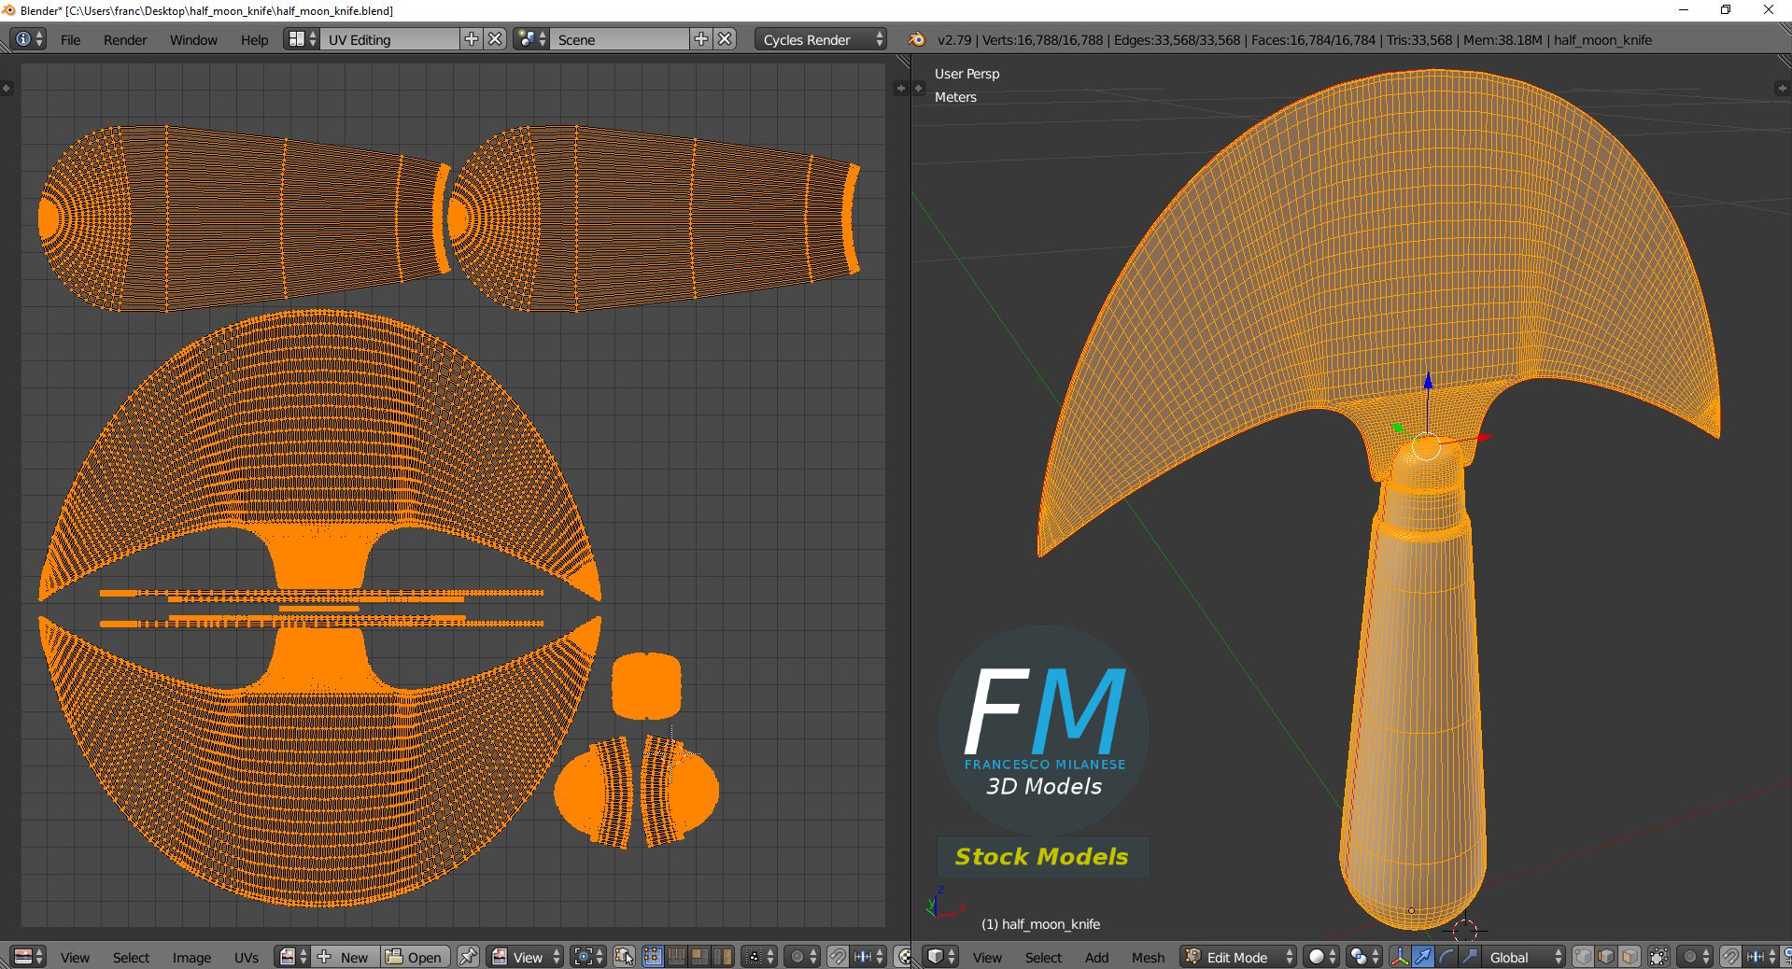1792x969 pixels.
Task: Delete the UV Editing screen layout
Action: pyautogui.click(x=495, y=39)
